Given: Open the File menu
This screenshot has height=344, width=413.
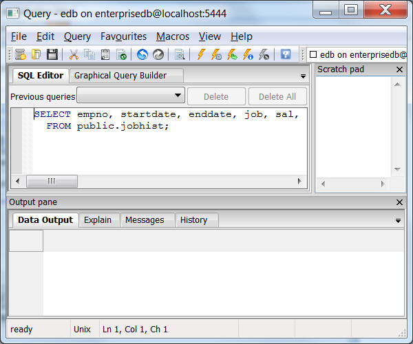Looking at the screenshot, I should (x=19, y=36).
